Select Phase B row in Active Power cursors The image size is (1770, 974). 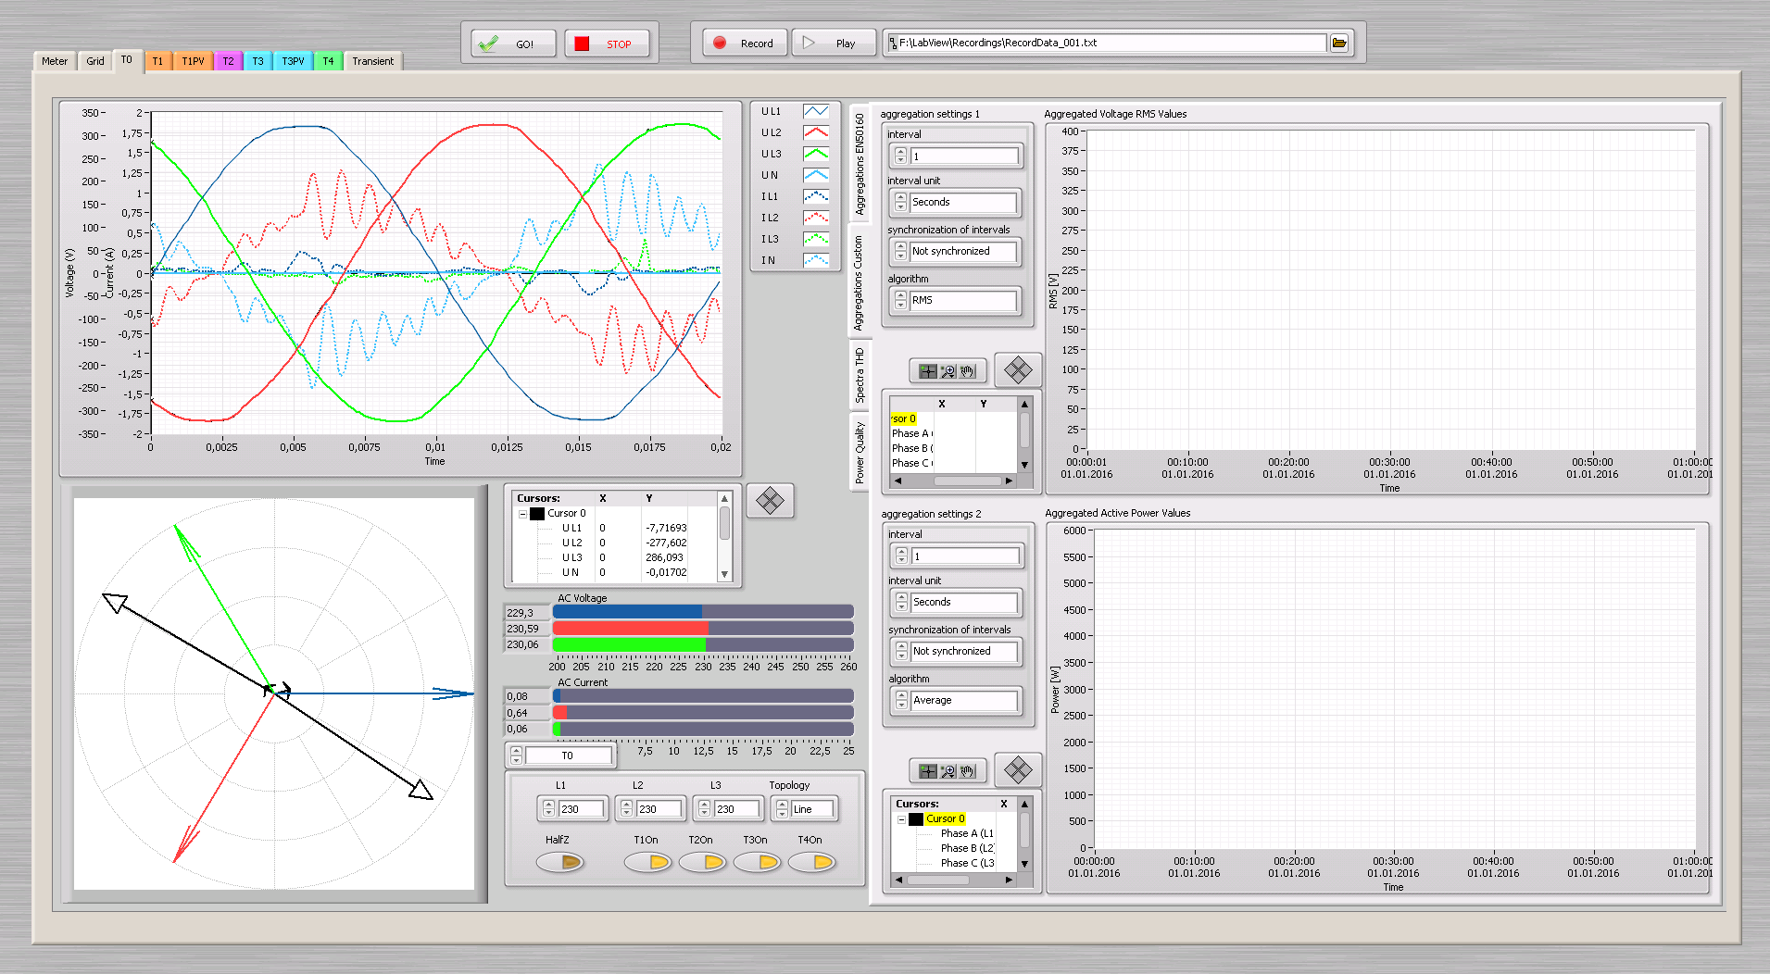(967, 848)
